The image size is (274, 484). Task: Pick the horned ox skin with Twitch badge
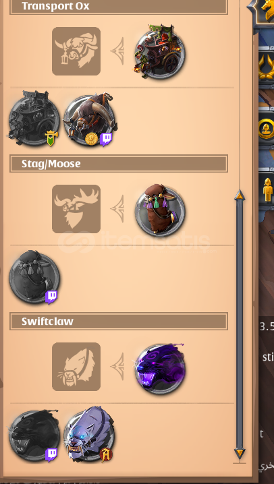90,120
